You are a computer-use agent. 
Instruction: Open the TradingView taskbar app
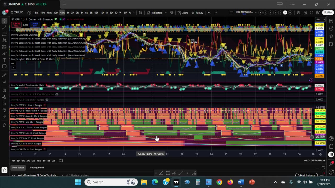point(176,182)
